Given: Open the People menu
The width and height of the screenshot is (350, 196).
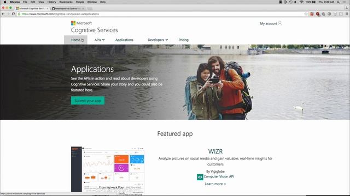Looking at the screenshot, I should pos(80,2).
